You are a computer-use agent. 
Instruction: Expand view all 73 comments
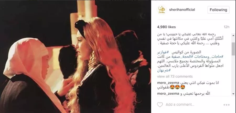click(175, 76)
